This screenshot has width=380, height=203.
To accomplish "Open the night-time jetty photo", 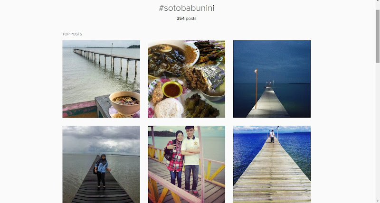I will (x=272, y=79).
